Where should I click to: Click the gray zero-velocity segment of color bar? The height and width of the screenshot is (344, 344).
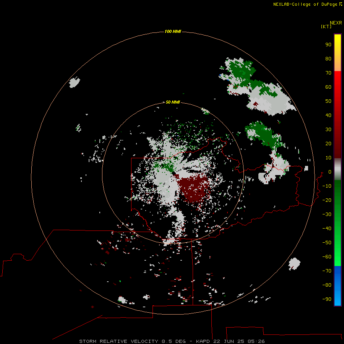point(338,169)
